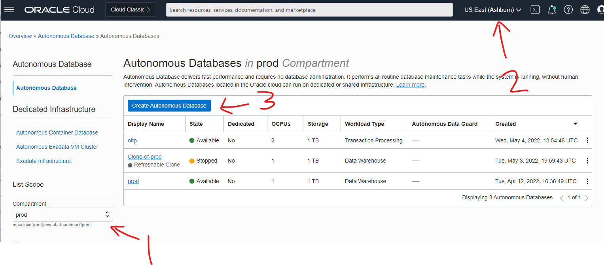604x265 pixels.
Task: Open the Compartment dropdown showing prod
Action: [62, 215]
